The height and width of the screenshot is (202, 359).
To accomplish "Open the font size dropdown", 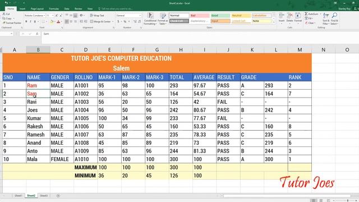I will click(53, 15).
